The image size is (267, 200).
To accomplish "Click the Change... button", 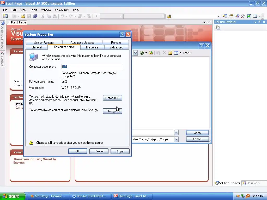I will coord(112,111).
